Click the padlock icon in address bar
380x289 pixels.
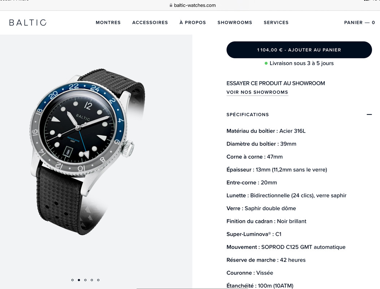click(x=171, y=5)
